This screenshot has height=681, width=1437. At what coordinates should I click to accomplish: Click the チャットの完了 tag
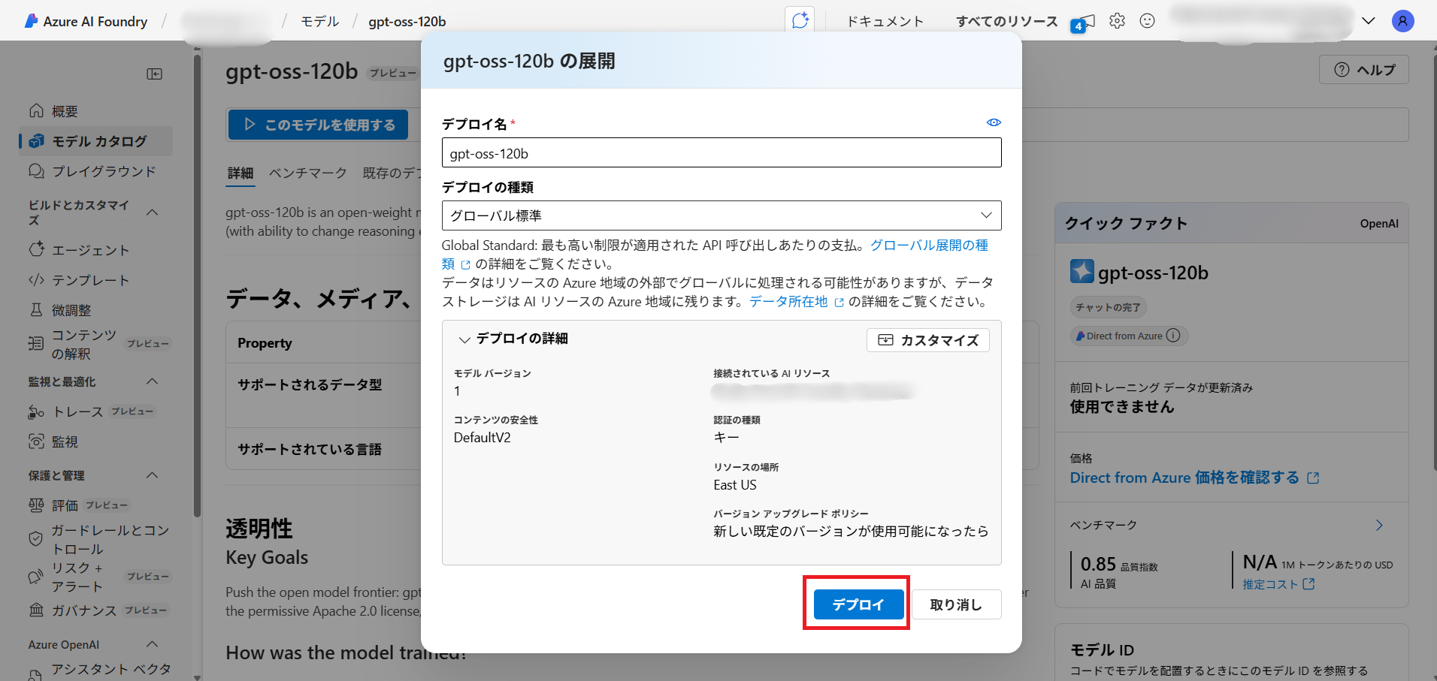point(1108,307)
